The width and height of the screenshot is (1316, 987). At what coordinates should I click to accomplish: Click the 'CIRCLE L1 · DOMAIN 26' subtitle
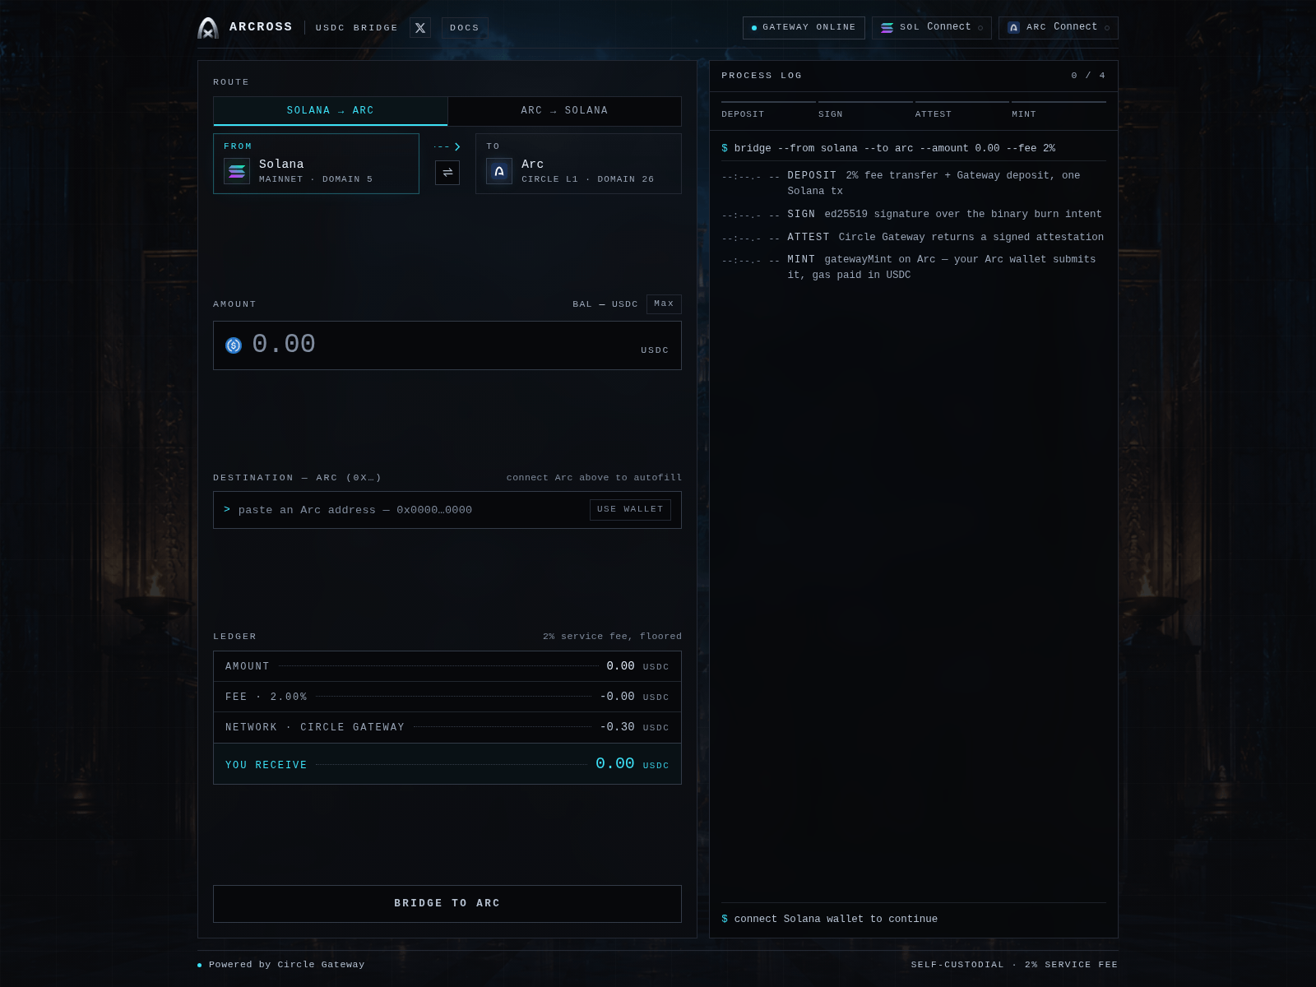click(588, 179)
